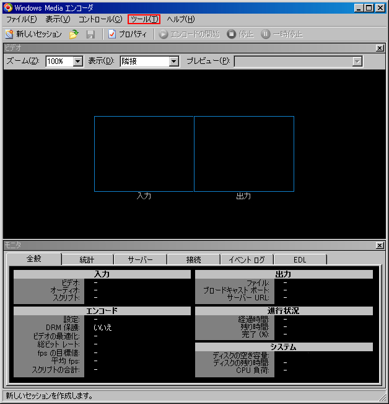
Task: Click the New Session (新しいセッション) toolbar icon
Action: [x=9, y=34]
